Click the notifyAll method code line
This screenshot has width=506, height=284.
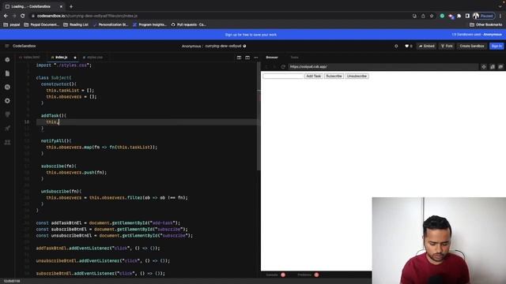(56, 141)
